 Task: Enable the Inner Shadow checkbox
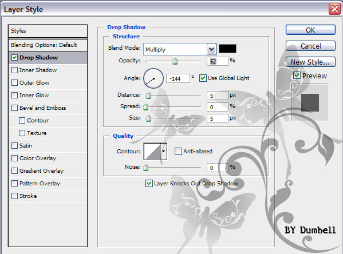coord(14,70)
